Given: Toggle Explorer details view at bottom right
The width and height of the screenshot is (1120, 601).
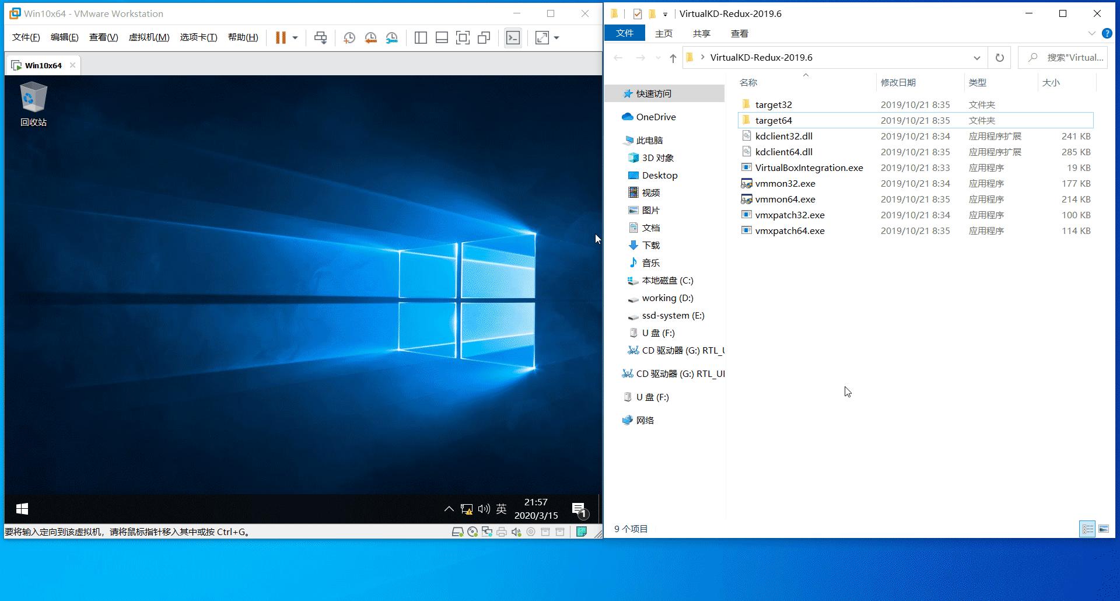Looking at the screenshot, I should (1087, 529).
